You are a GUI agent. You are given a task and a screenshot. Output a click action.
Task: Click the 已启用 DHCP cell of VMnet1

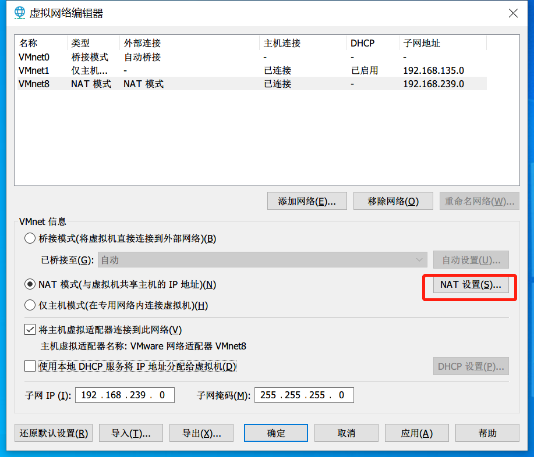365,70
